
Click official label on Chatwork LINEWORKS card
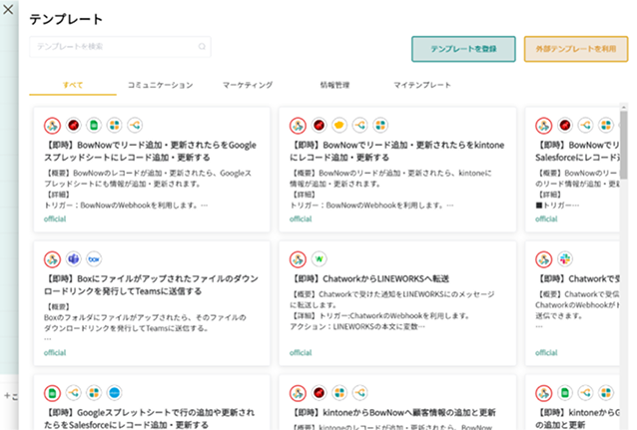tap(301, 352)
